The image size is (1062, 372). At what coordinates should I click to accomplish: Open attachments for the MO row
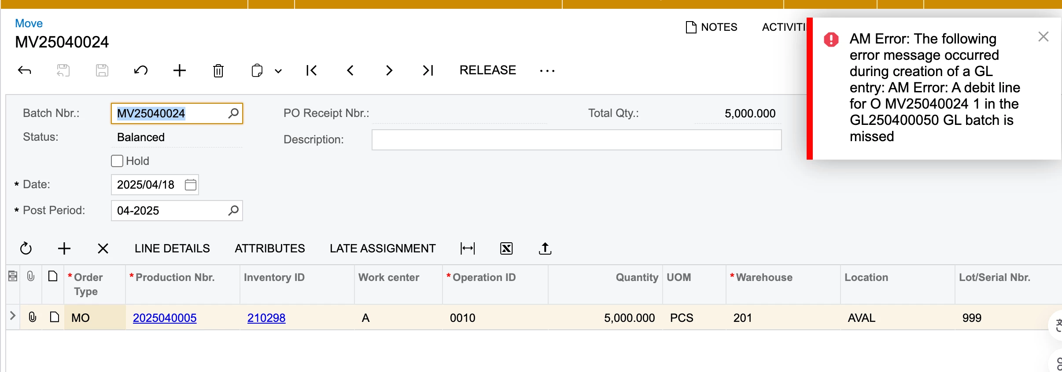pos(32,317)
